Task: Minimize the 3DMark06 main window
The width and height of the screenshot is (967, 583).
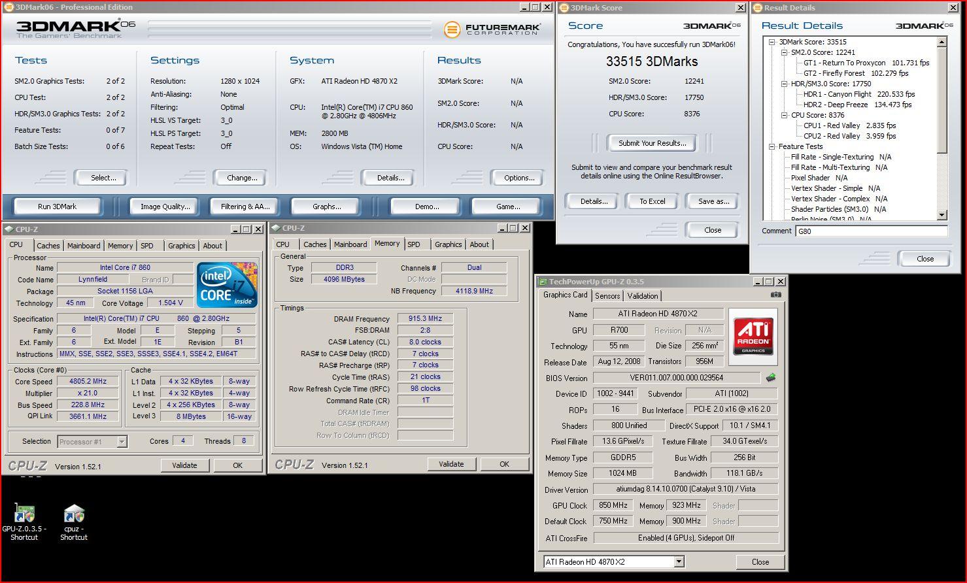Action: [x=524, y=7]
